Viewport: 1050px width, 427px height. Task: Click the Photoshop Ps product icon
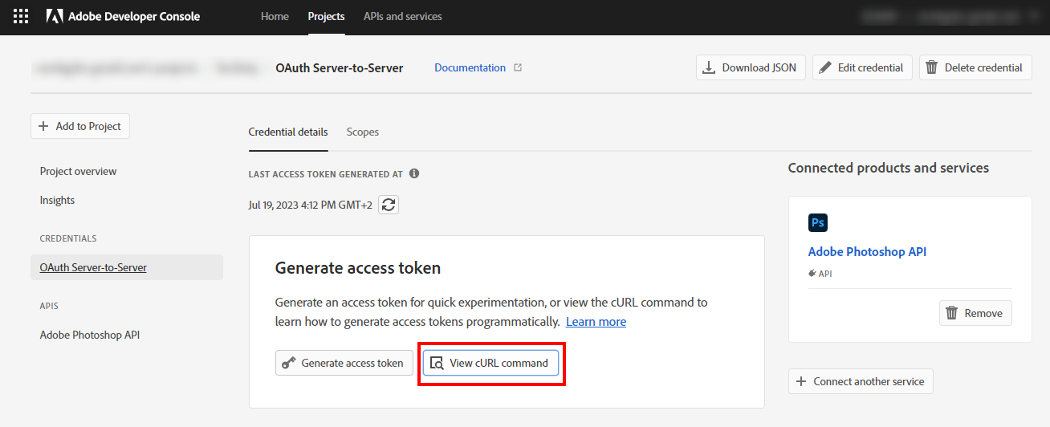(x=819, y=222)
